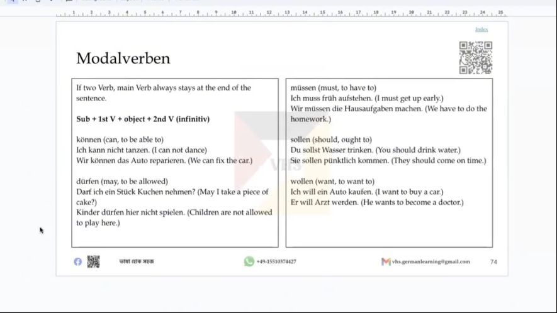This screenshot has width=557, height=313.
Task: Click the Facebook icon in the footer
Action: 77,261
